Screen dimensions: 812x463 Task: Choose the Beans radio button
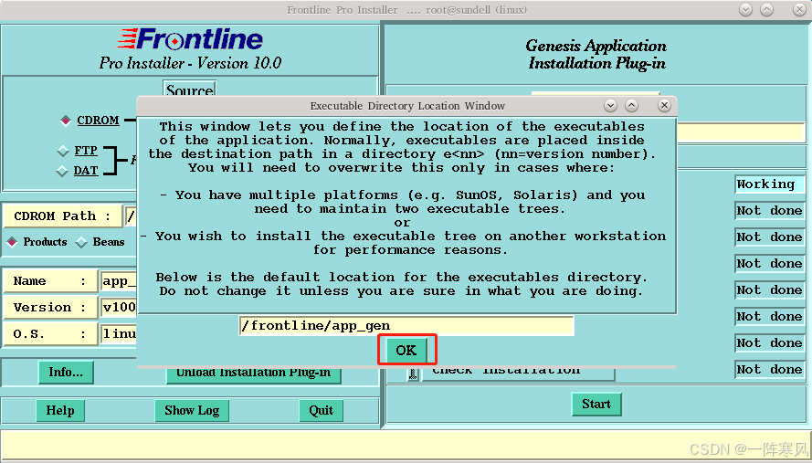[81, 242]
